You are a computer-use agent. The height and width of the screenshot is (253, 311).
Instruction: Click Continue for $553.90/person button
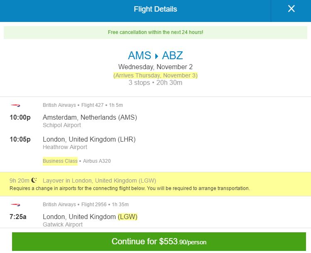click(x=159, y=241)
